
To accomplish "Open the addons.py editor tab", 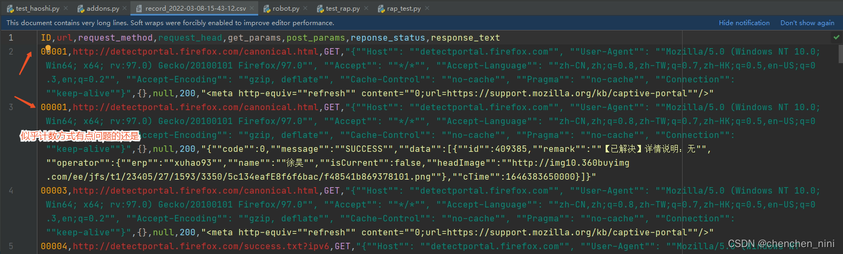I will [x=103, y=9].
